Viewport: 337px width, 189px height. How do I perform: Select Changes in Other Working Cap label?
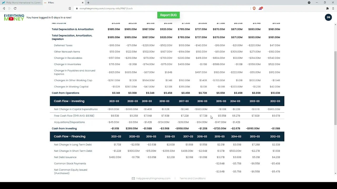tap(73, 80)
